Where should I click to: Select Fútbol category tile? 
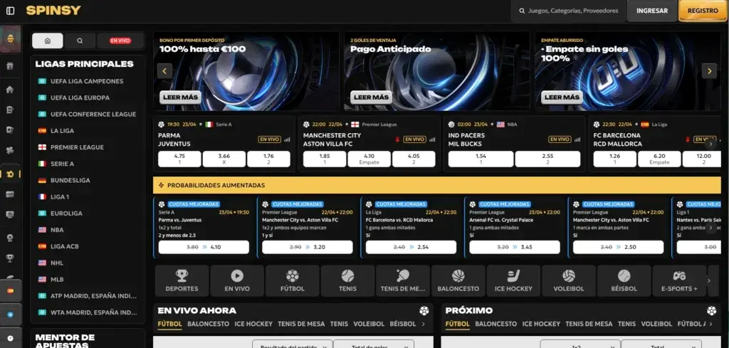293,280
